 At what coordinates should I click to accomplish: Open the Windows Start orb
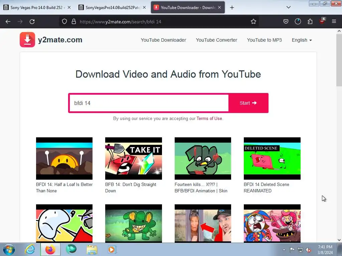tap(9, 249)
